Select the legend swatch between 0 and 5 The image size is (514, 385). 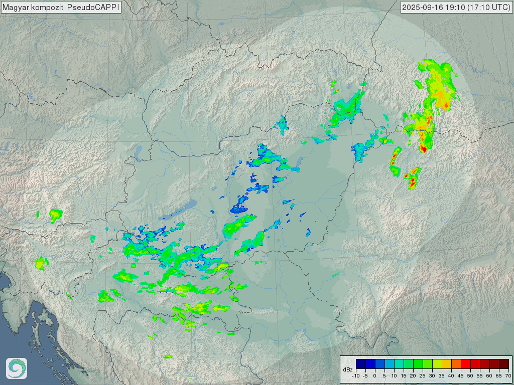click(x=380, y=364)
